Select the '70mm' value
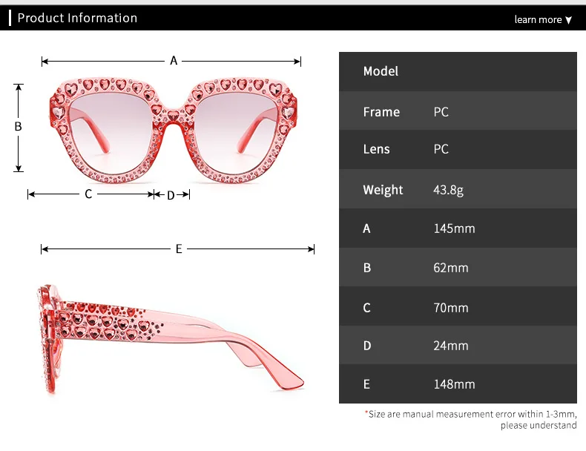The height and width of the screenshot is (451, 586). 451,308
